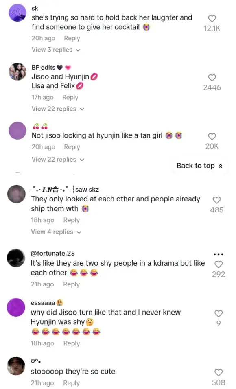The height and width of the screenshot is (389, 236).
Task: Like the BP_edits comment with 2446 likes
Action: 212,78
